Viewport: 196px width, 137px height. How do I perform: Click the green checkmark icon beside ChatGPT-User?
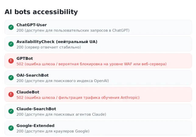tap(11, 27)
